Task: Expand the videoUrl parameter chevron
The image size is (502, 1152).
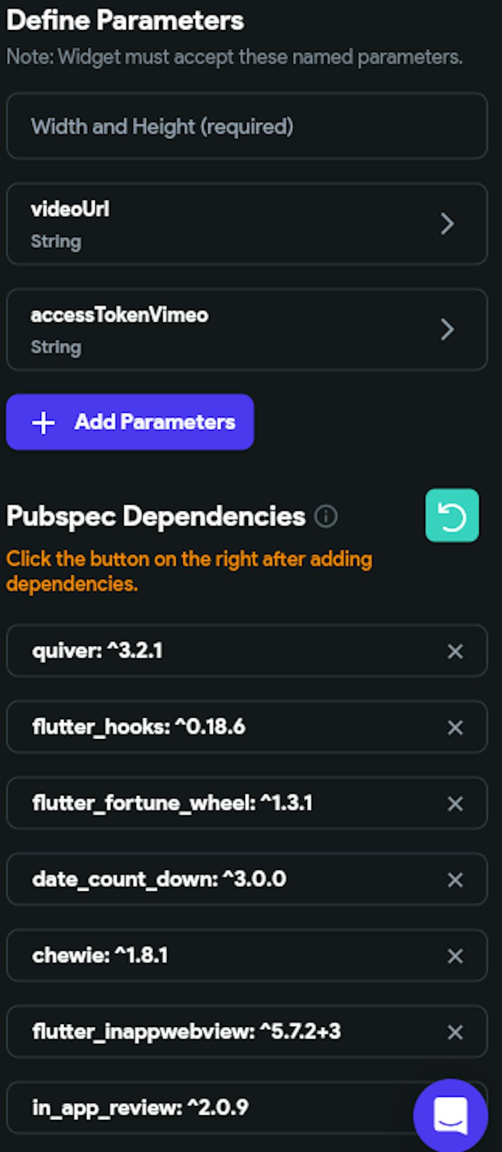Action: tap(447, 224)
